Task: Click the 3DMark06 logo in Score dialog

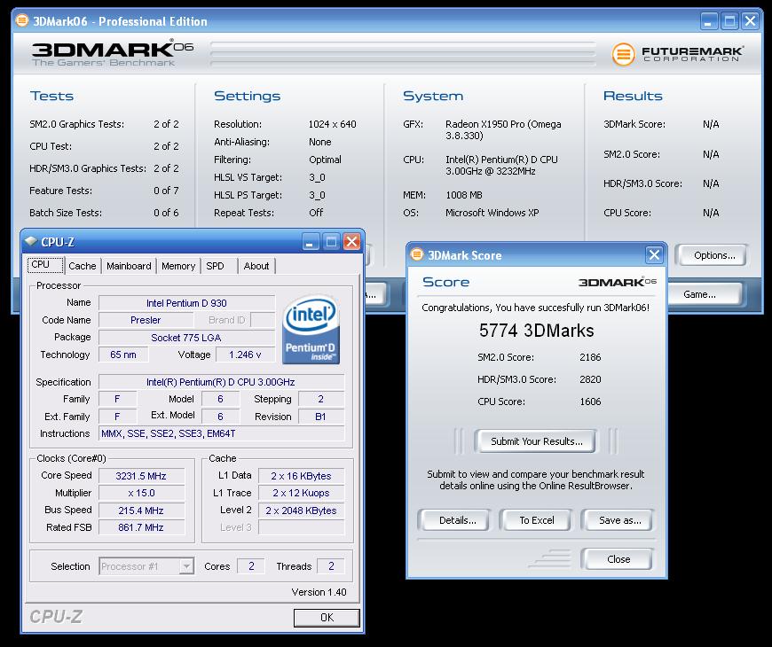Action: pos(617,282)
